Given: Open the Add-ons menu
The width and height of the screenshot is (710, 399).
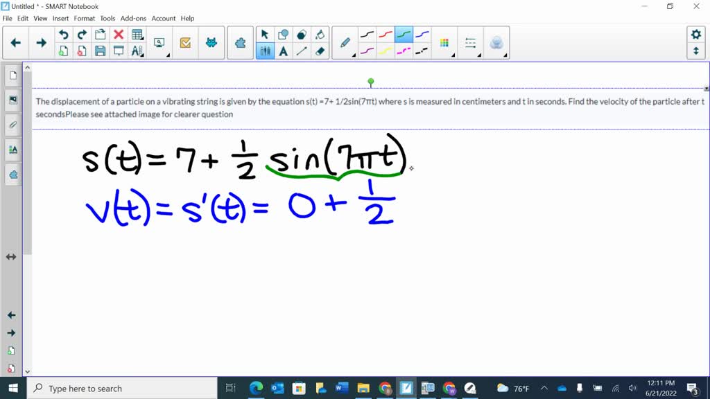Looking at the screenshot, I should (133, 18).
